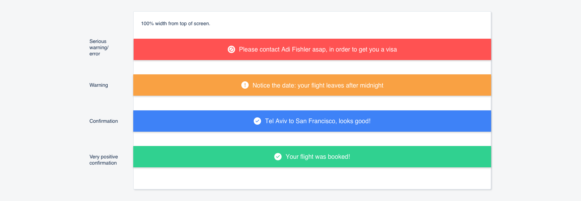Click the checkmark icon in blue banner
The image size is (581, 201).
coord(257,121)
